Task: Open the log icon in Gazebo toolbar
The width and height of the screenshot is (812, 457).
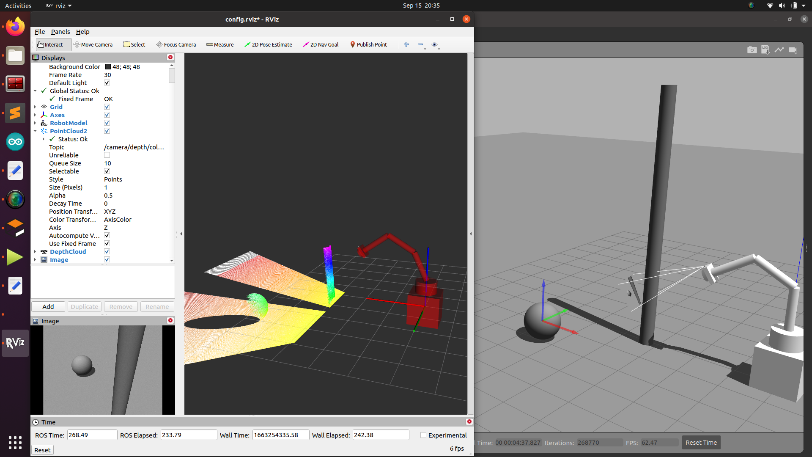Action: coord(765,50)
